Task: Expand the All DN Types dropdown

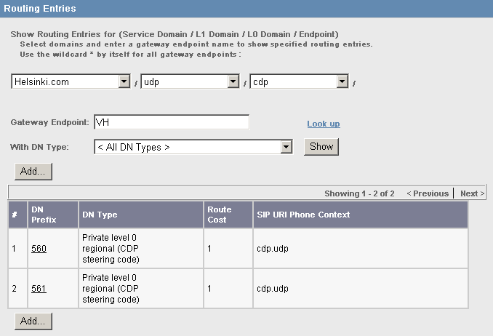Action: (x=193, y=147)
